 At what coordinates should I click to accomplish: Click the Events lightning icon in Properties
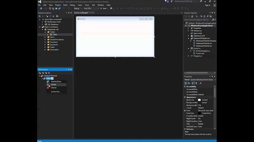[196, 83]
